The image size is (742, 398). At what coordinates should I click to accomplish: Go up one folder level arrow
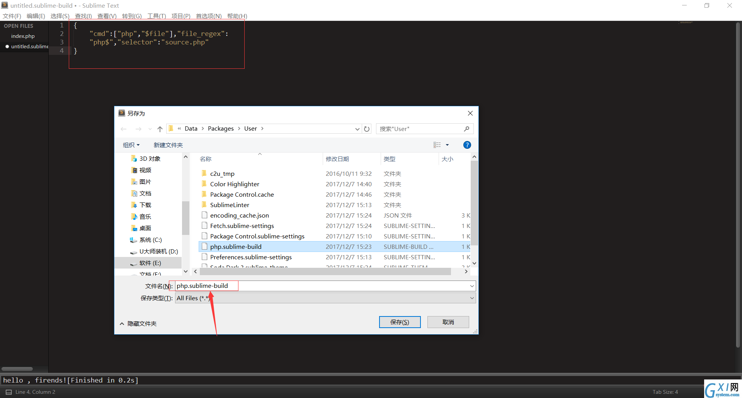160,129
